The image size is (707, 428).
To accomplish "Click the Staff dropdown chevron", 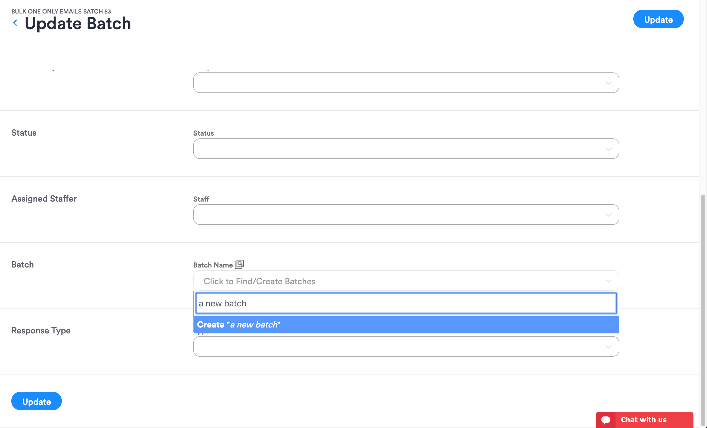I will tap(609, 214).
